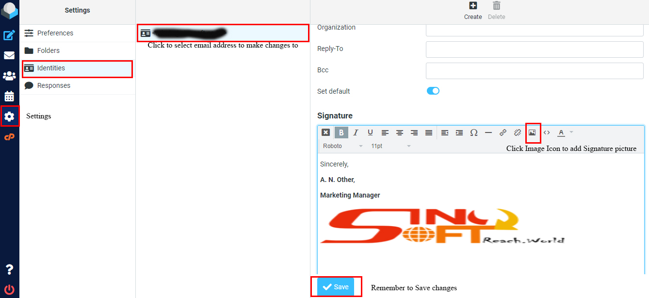Toggle Bold formatting in signature editor
649x298 pixels.
[x=341, y=132]
